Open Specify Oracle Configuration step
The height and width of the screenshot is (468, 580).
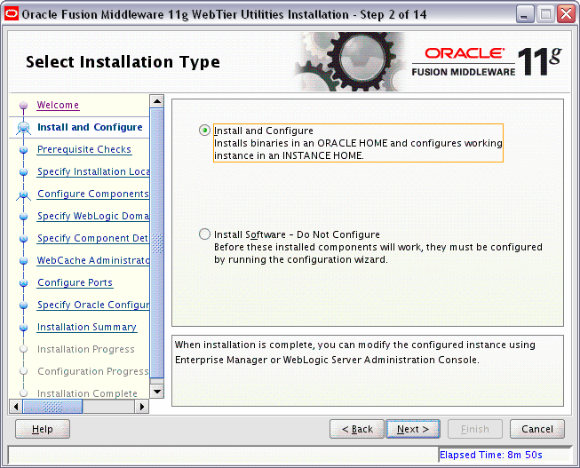click(x=93, y=305)
